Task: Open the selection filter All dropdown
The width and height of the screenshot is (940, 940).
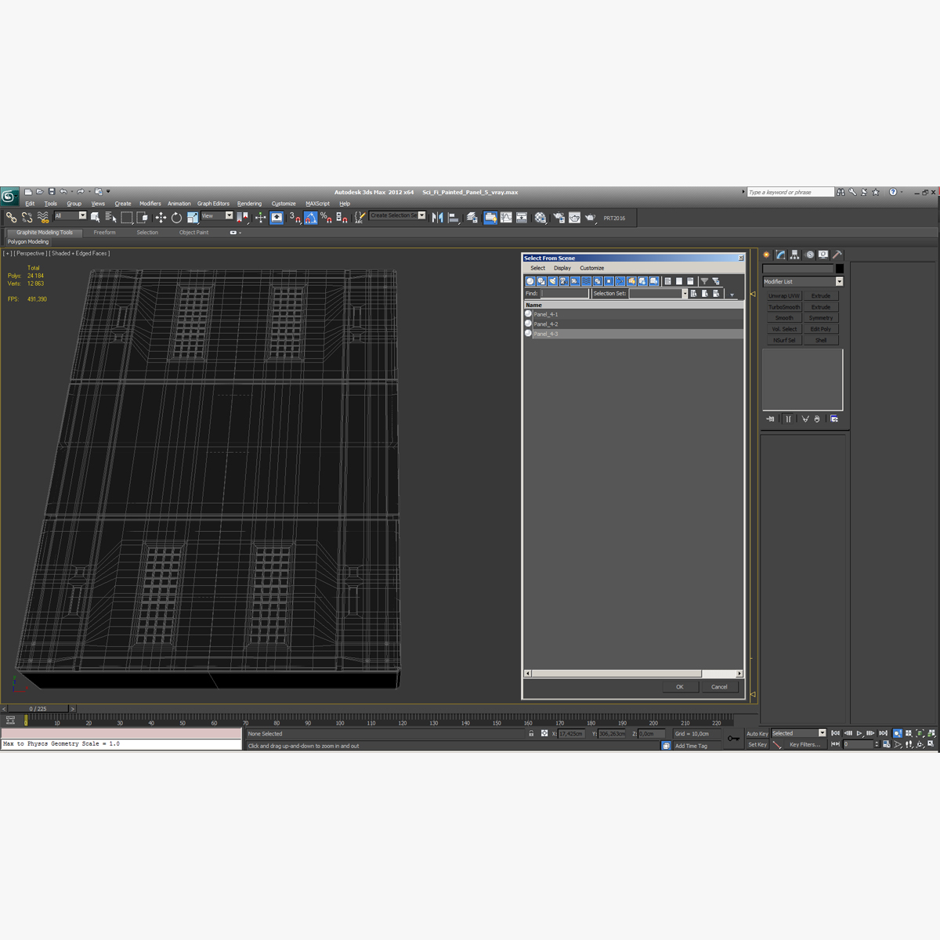Action: point(70,215)
